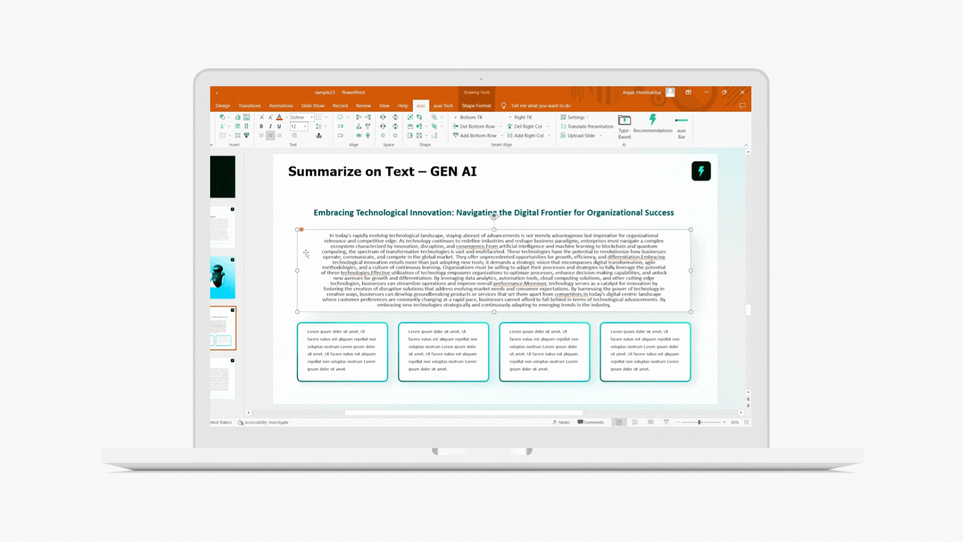Toggle Underline text formatting
This screenshot has height=542, width=963.
(279, 126)
